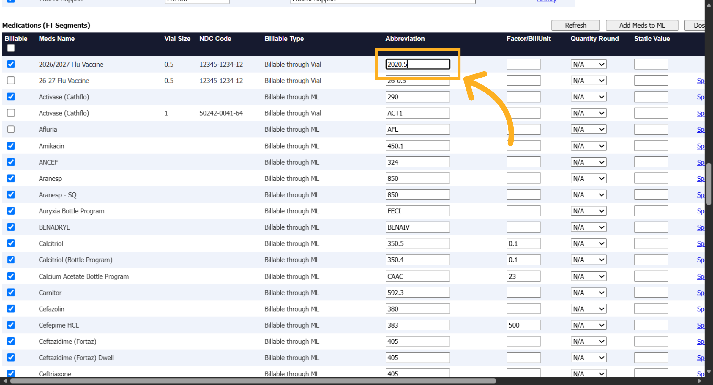Click Factor/BillUnit field for Cefepime HCL
This screenshot has width=713, height=385.
click(x=524, y=325)
